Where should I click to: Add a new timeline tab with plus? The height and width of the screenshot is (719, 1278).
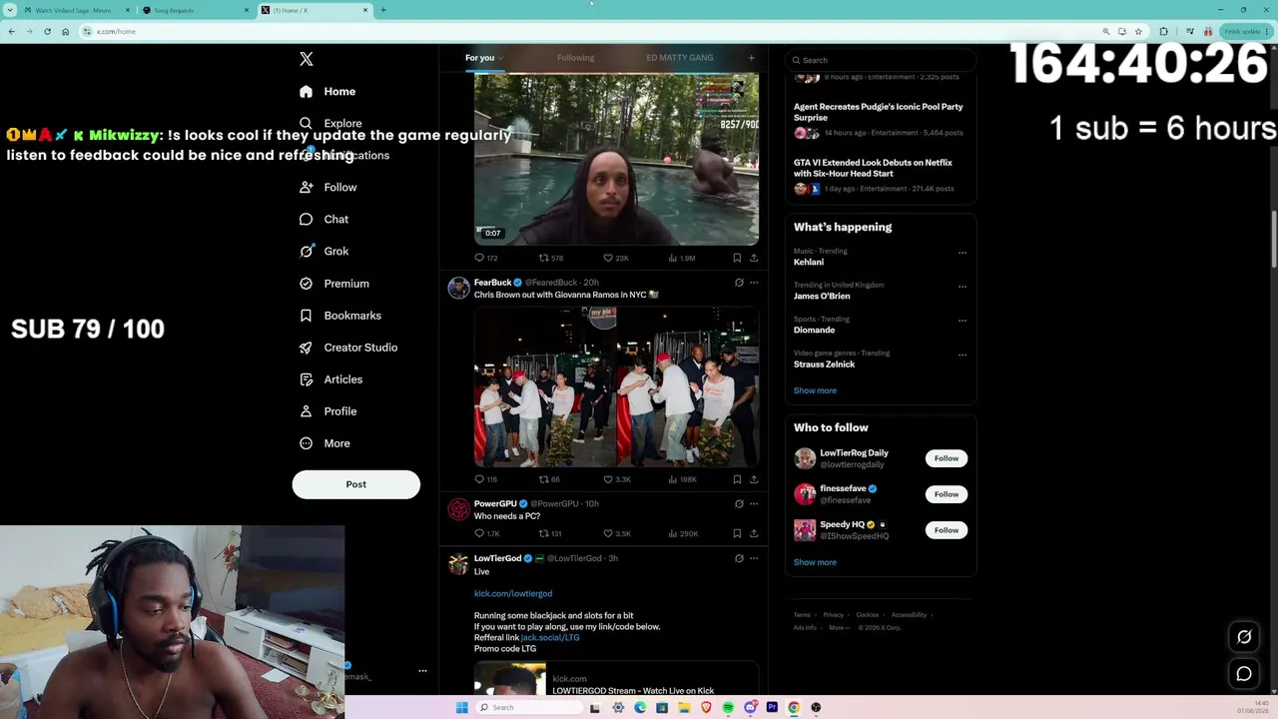pyautogui.click(x=752, y=58)
